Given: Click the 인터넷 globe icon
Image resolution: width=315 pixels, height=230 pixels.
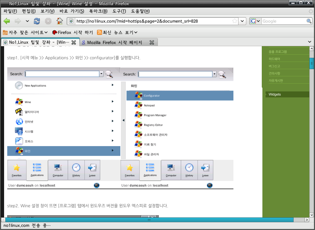Looking at the screenshot, I should click(x=19, y=121).
